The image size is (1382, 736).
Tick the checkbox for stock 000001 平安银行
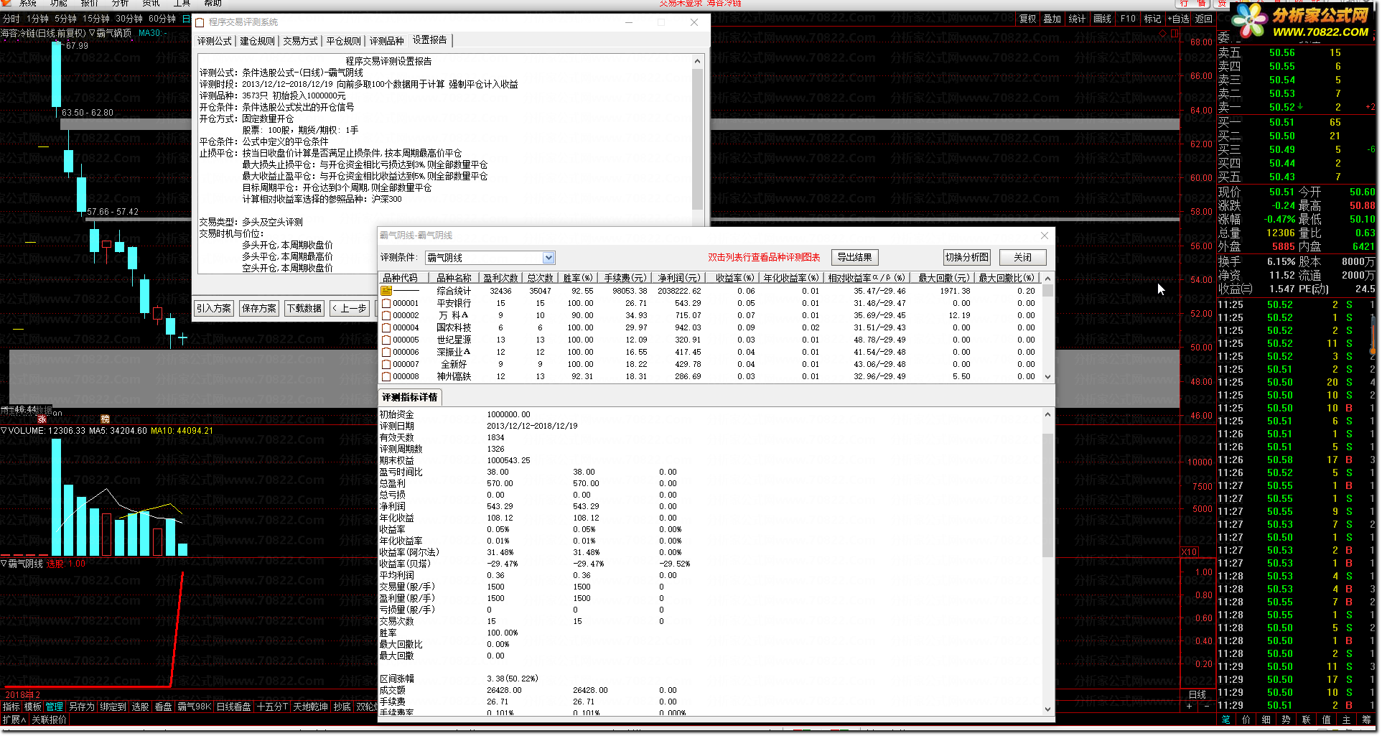(386, 304)
